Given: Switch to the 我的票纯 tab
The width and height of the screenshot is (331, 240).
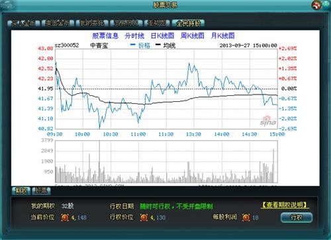Looking at the screenshot, I should (x=91, y=23).
